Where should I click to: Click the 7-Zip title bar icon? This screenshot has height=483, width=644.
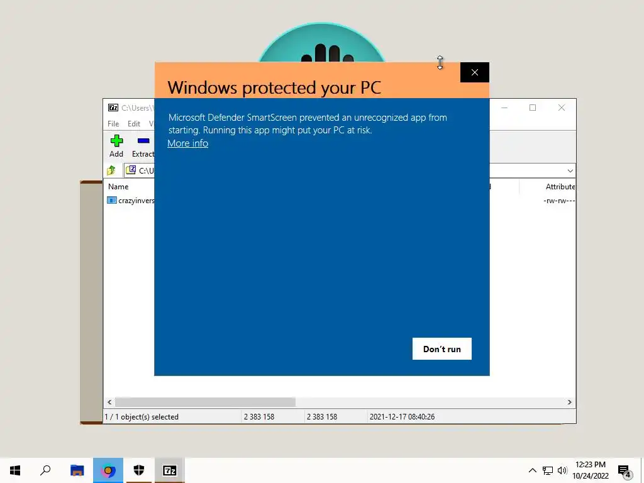[113, 108]
